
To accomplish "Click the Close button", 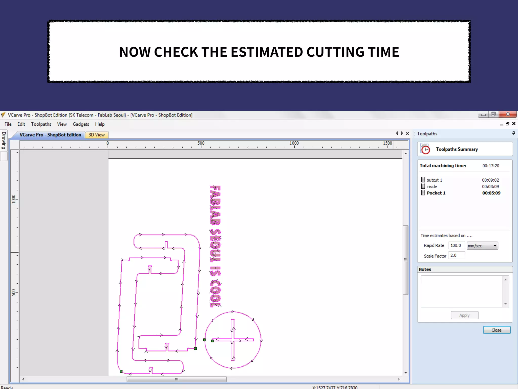I will [x=497, y=330].
